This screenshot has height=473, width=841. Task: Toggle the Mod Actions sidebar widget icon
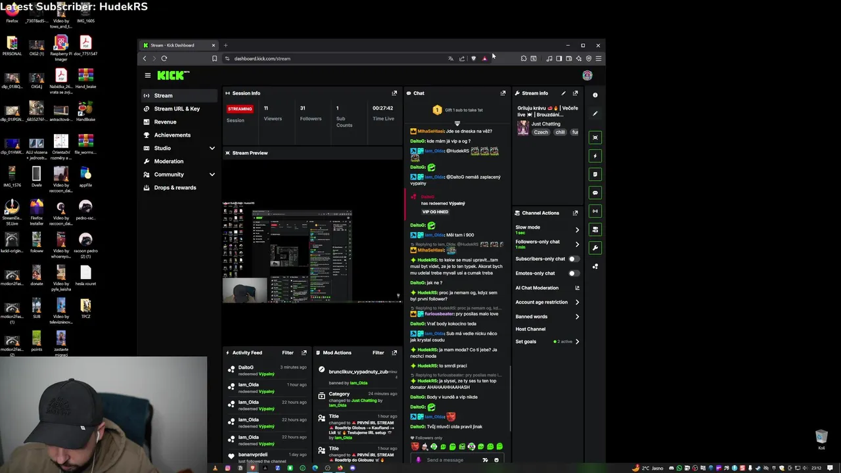click(x=595, y=174)
